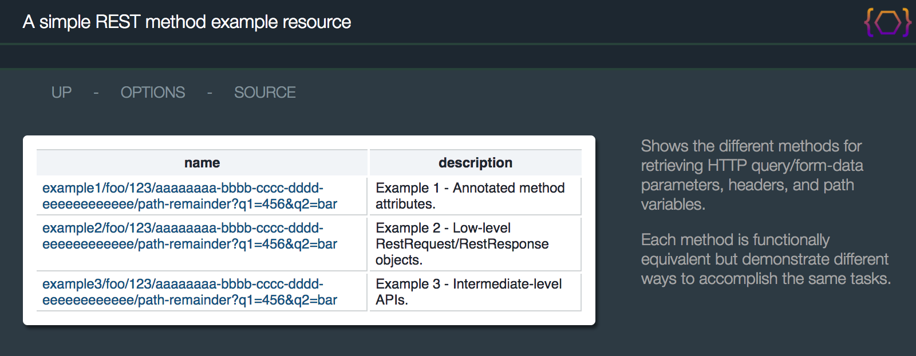Click the first dash separator after UP
Screen dimensions: 916x356
[96, 93]
